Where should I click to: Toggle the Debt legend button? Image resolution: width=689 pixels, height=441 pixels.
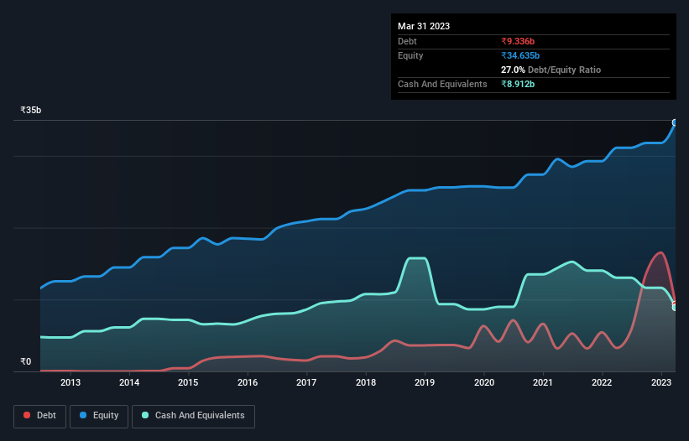coord(40,416)
